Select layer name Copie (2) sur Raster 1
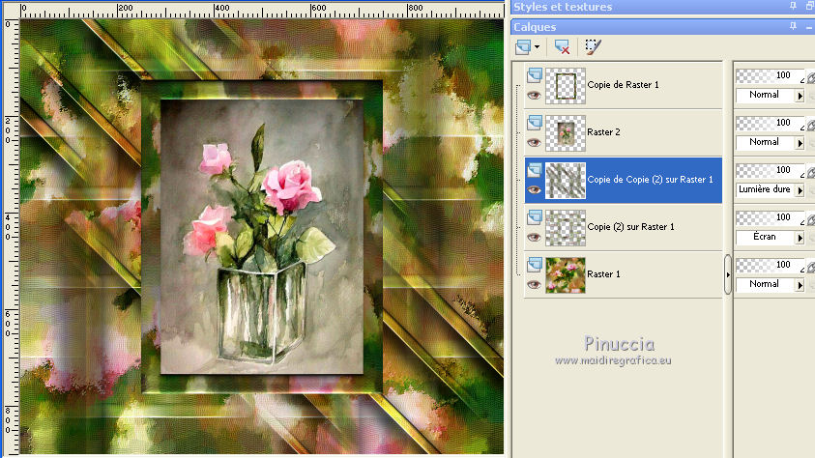 630,226
